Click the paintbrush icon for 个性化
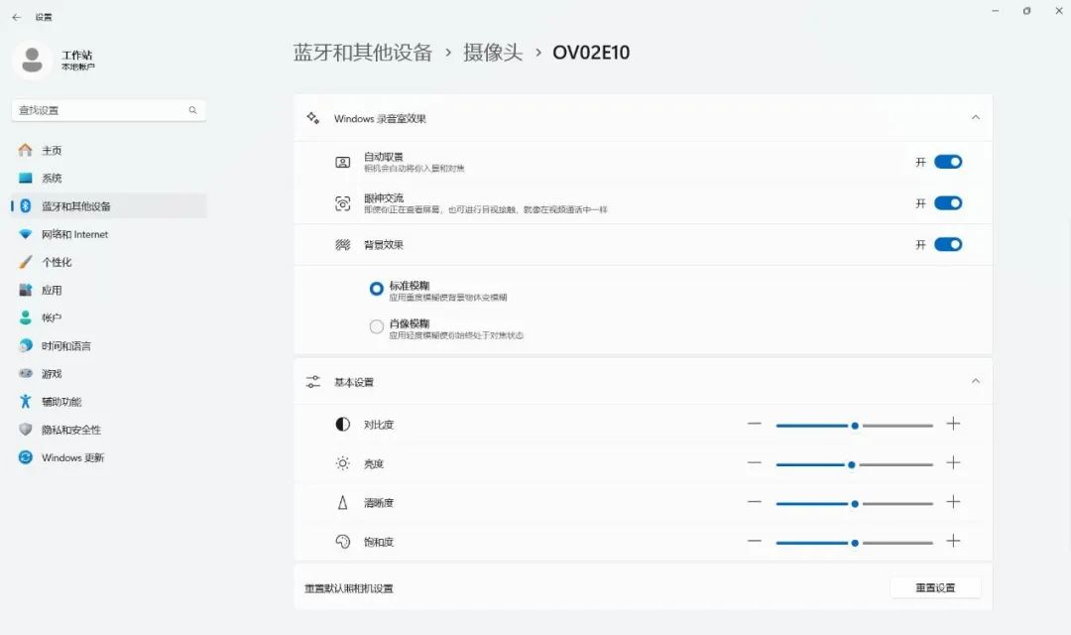Screen dimensions: 1071x635 (x=25, y=262)
